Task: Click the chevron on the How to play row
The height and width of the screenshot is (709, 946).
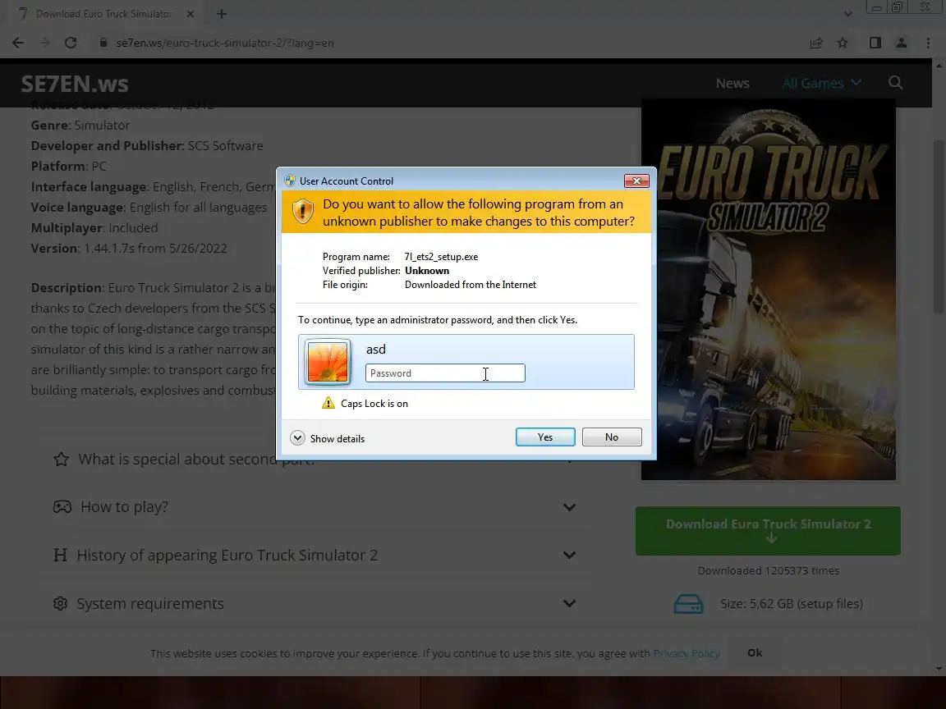Action: coord(569,507)
